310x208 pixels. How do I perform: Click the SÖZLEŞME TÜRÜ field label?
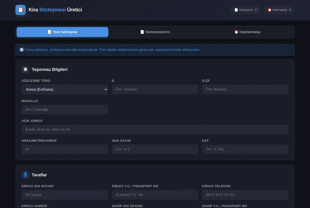pos(36,81)
